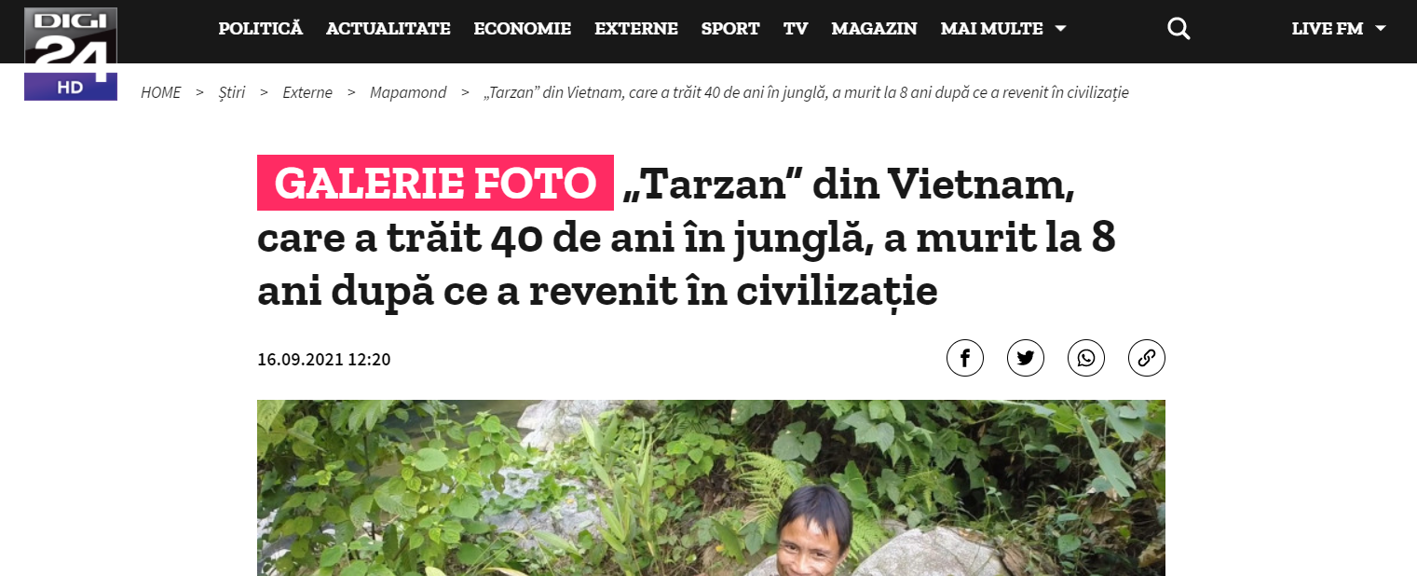Select Economie in the navigation bar
The width and height of the screenshot is (1417, 576).
pos(523,29)
